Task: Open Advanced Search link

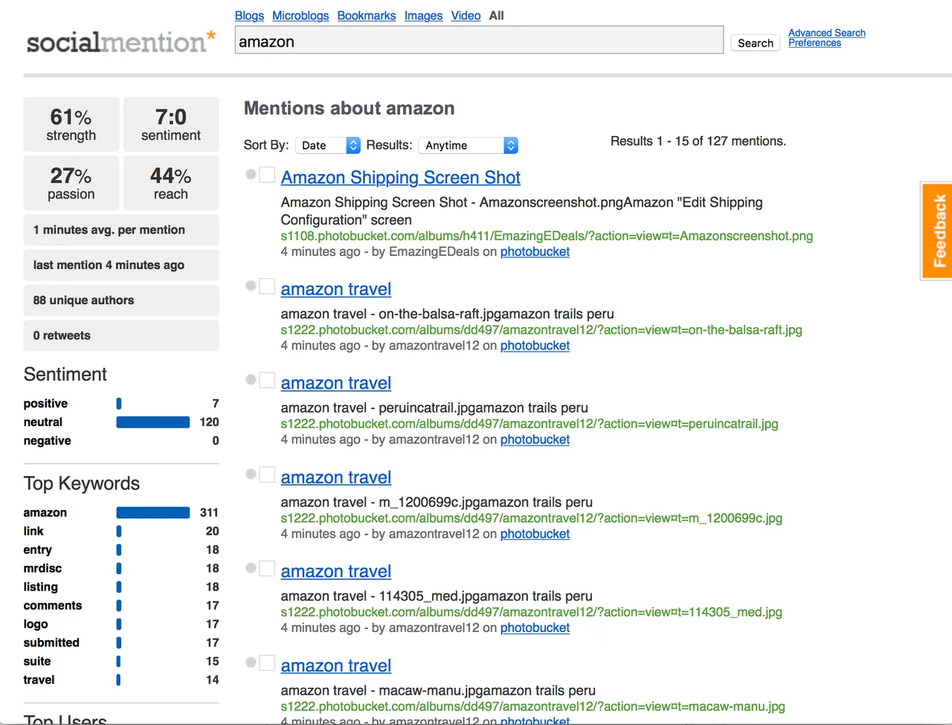Action: click(x=827, y=33)
